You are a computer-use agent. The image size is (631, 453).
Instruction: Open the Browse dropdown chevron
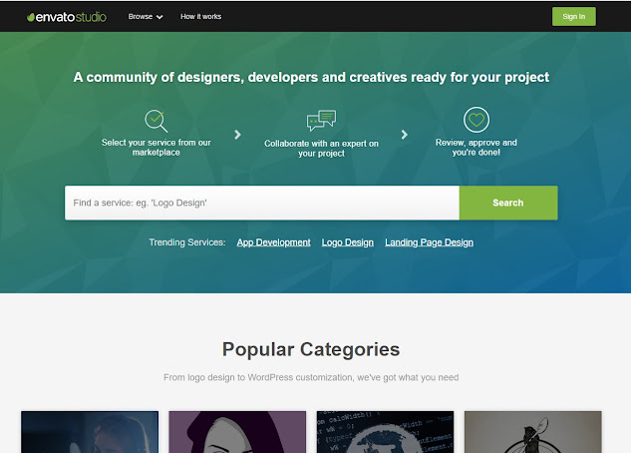point(159,17)
